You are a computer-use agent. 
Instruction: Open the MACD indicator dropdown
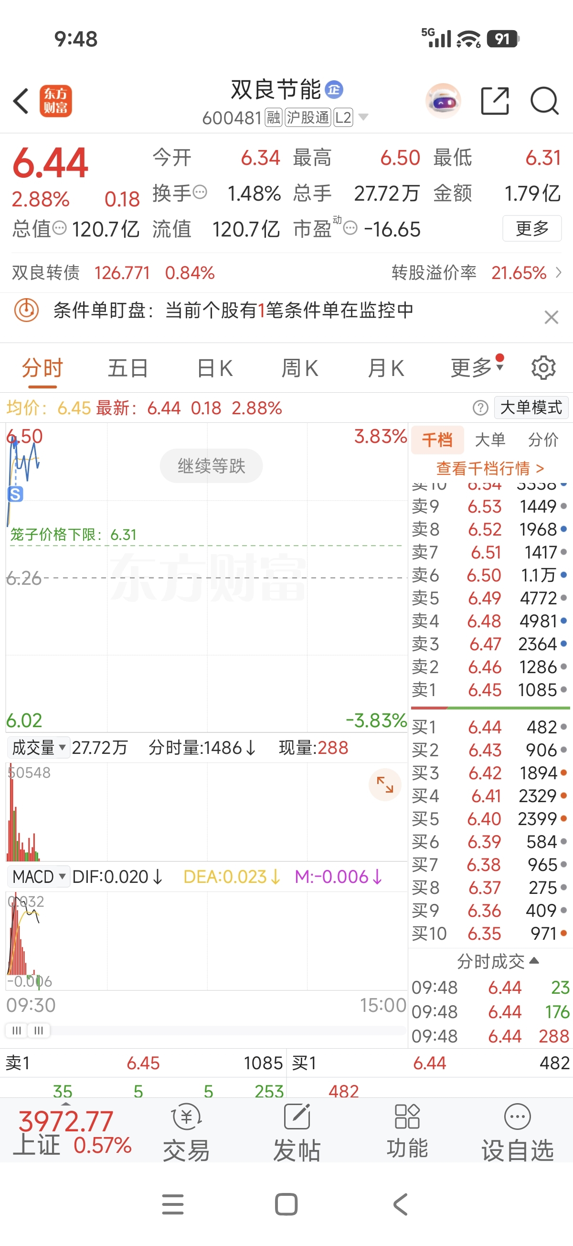pyautogui.click(x=39, y=877)
